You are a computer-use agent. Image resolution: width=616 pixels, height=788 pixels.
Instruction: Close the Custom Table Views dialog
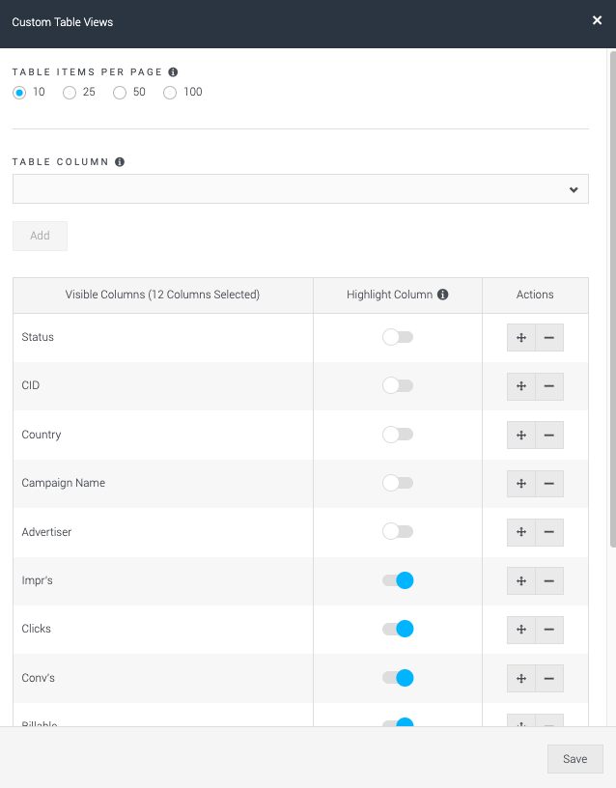597,20
